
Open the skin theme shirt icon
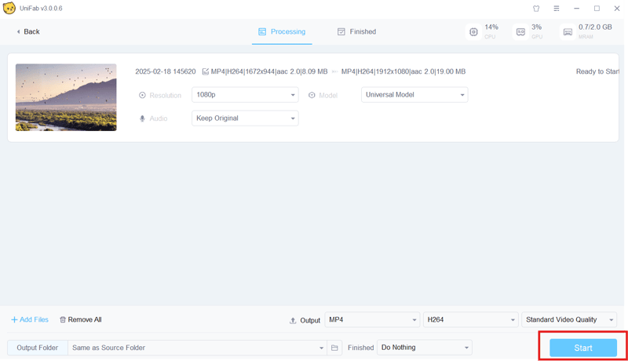[536, 9]
